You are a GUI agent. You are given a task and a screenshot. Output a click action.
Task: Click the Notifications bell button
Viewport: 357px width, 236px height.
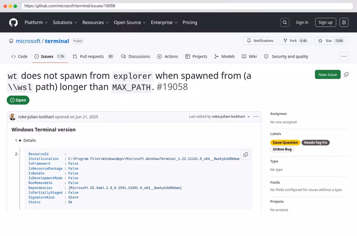[x=260, y=41]
